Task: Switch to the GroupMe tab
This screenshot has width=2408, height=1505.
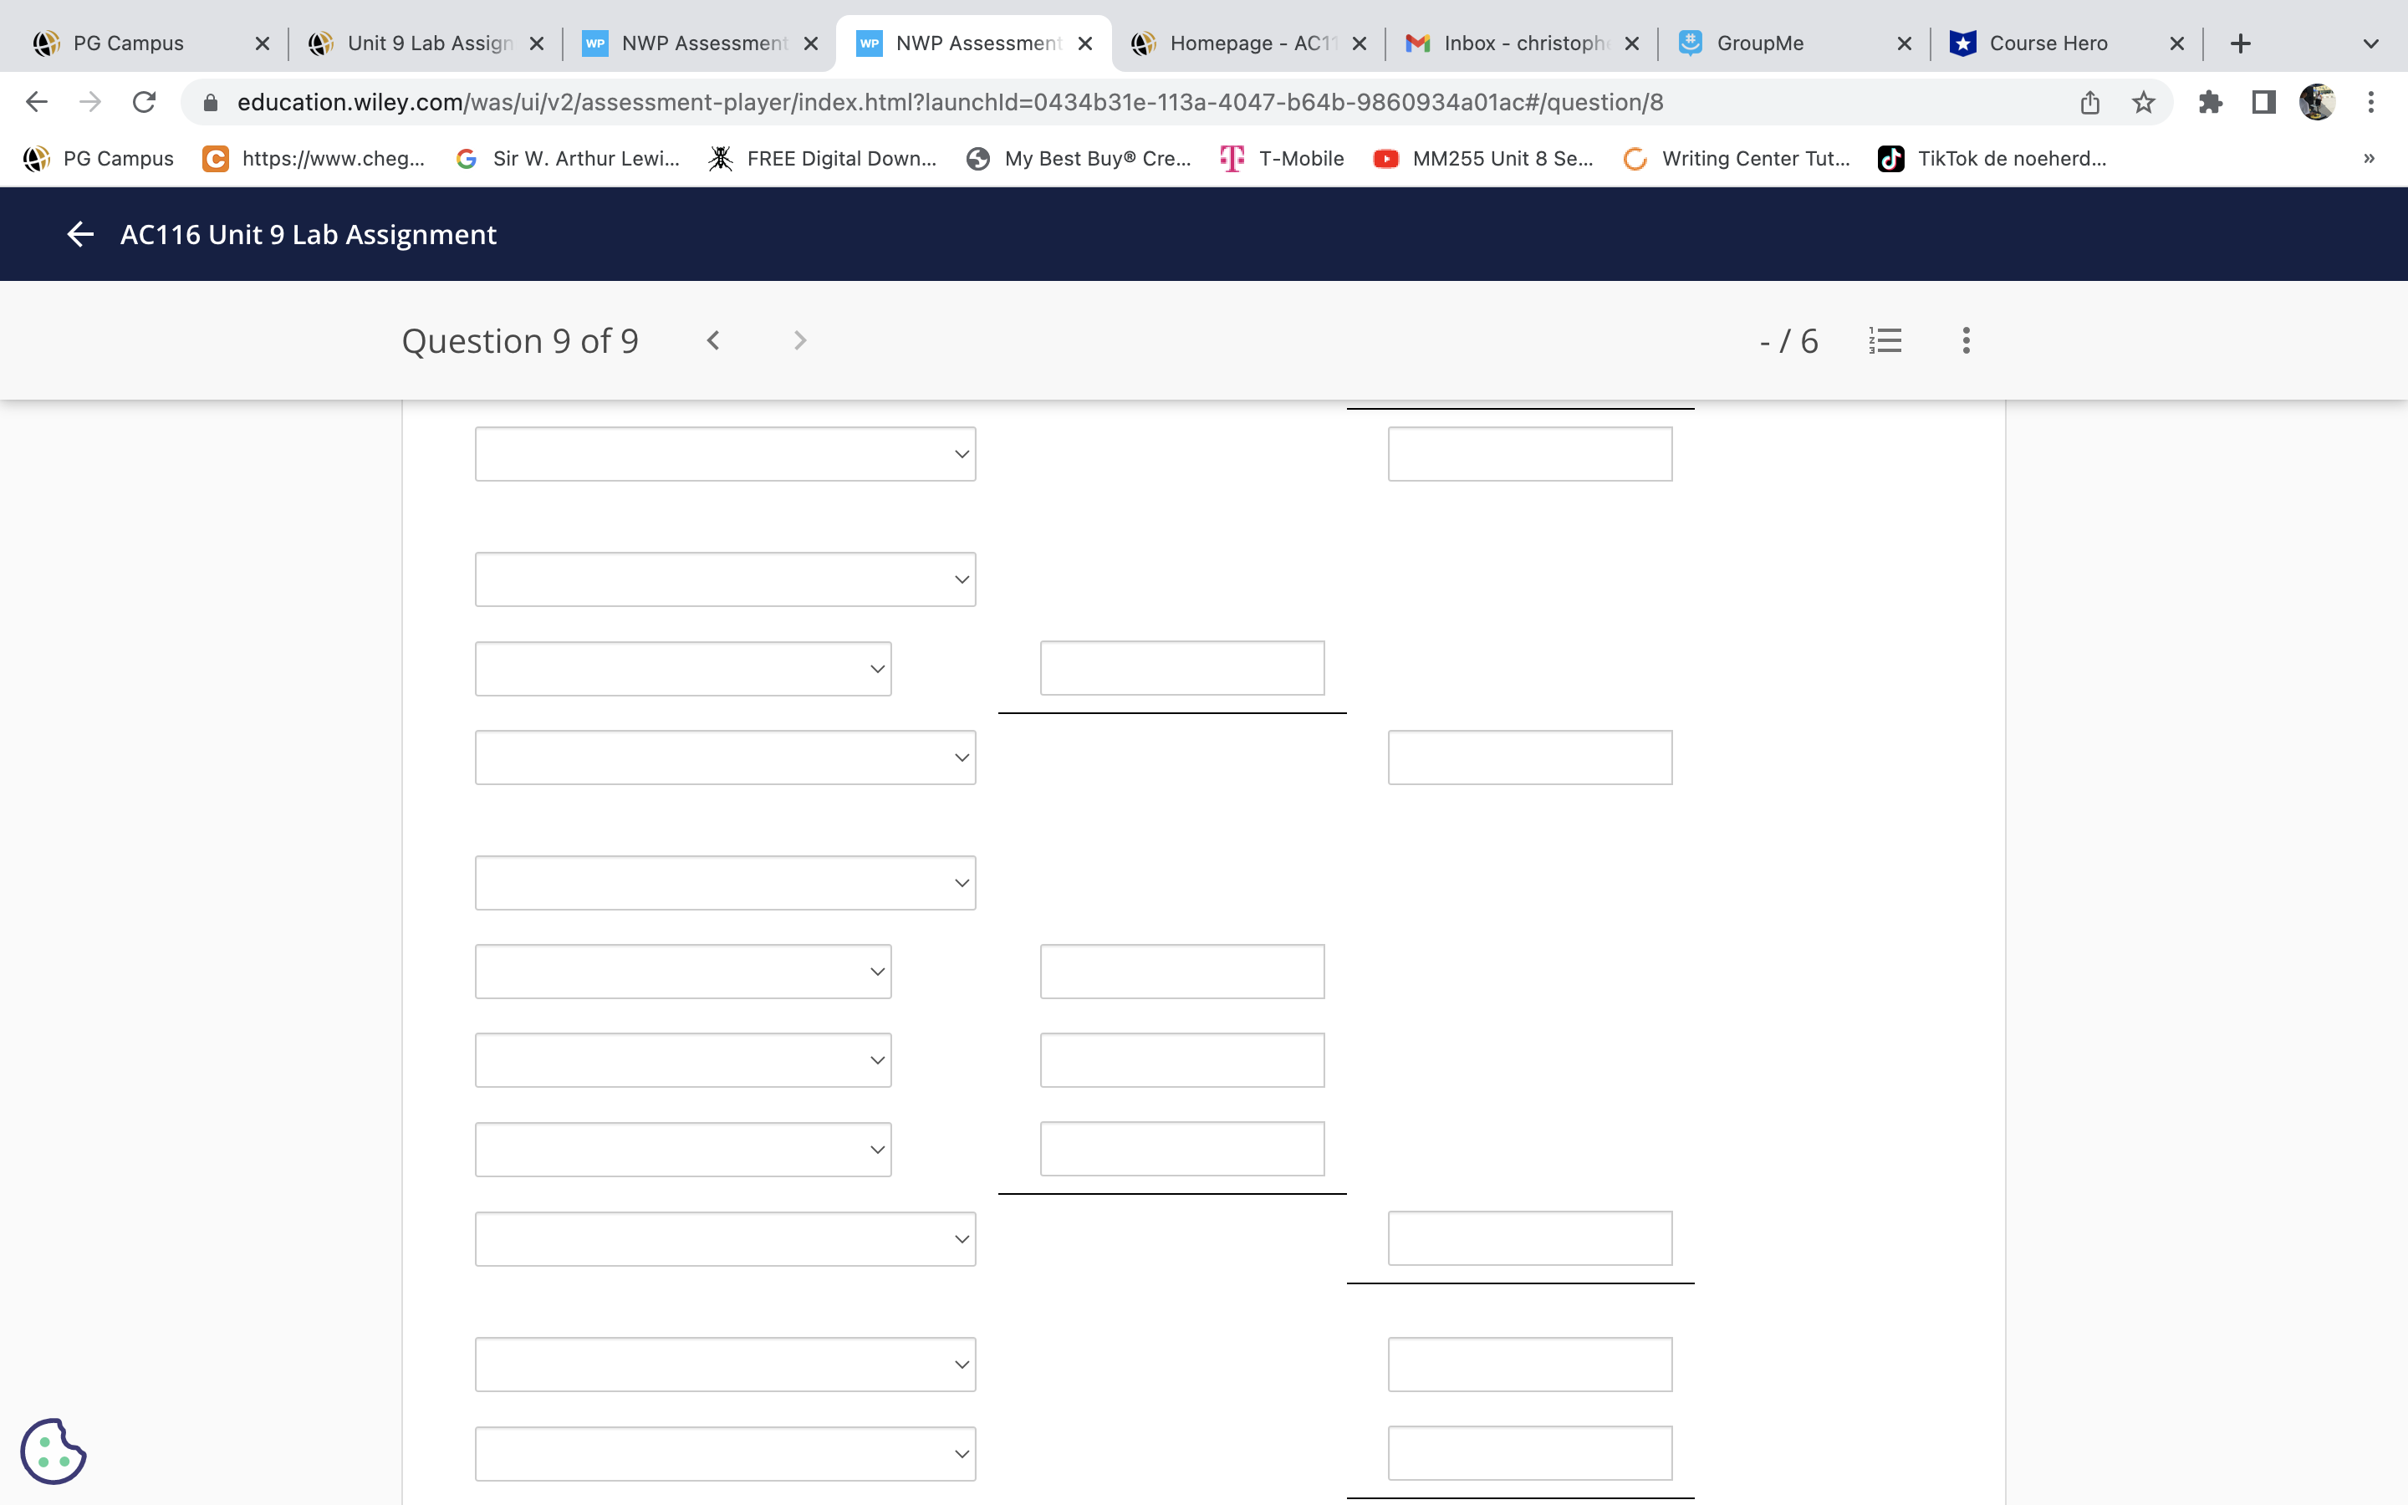Action: pyautogui.click(x=1759, y=43)
